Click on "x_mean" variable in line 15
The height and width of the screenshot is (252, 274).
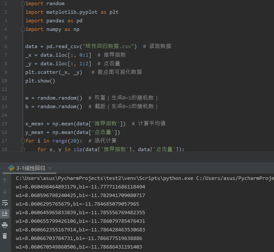coord(34,124)
